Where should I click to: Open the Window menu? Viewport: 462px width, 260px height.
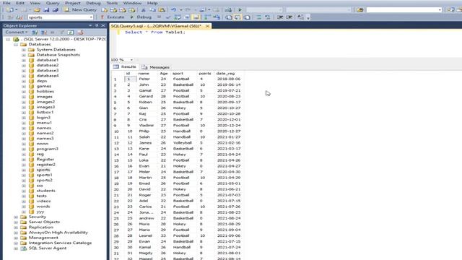click(x=132, y=3)
